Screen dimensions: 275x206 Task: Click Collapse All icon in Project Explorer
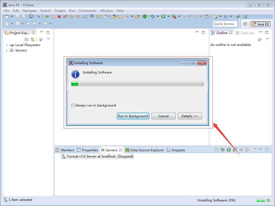click(x=26, y=39)
